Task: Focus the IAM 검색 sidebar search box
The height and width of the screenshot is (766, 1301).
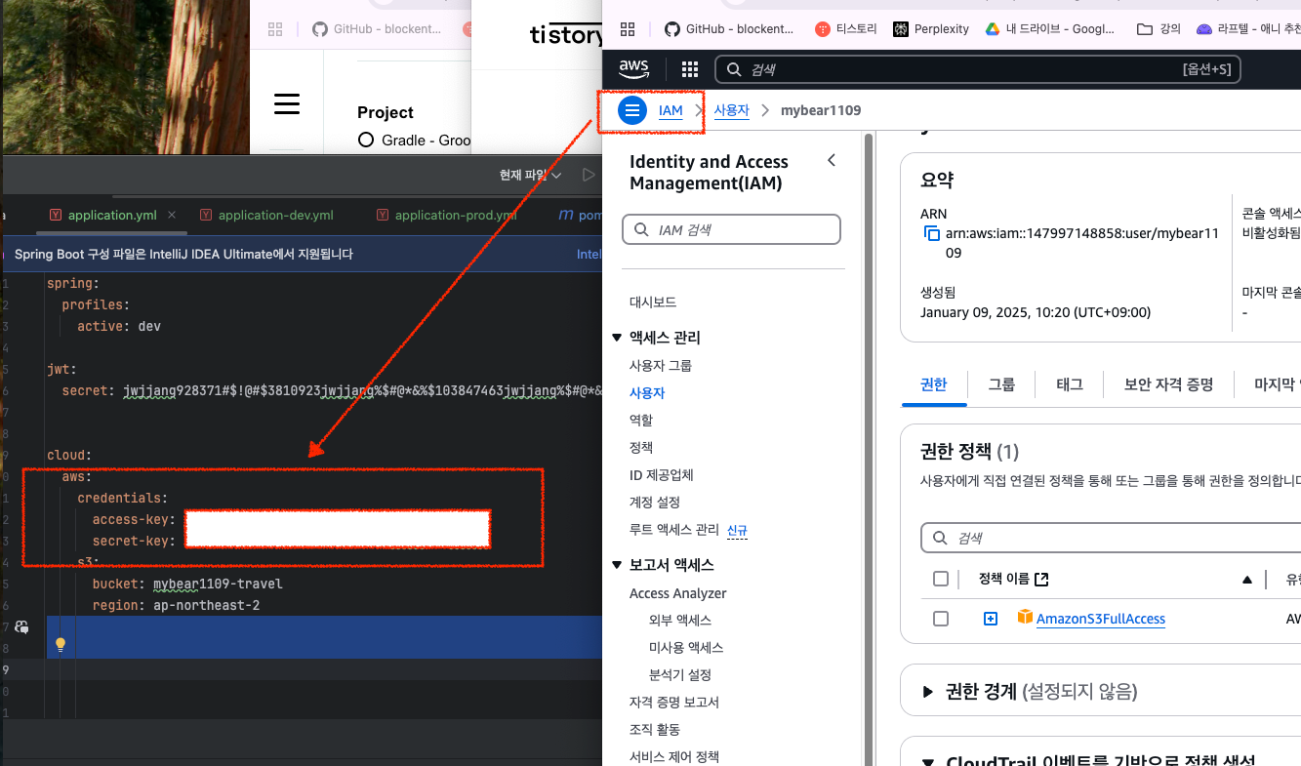Action: [731, 229]
